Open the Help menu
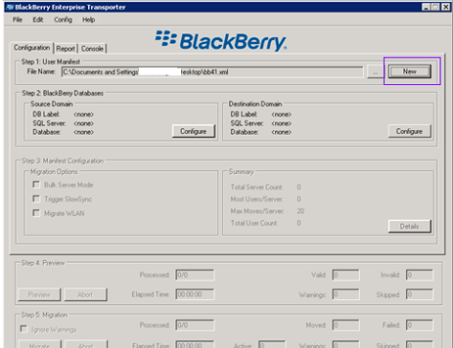The width and height of the screenshot is (453, 348). pyautogui.click(x=88, y=20)
